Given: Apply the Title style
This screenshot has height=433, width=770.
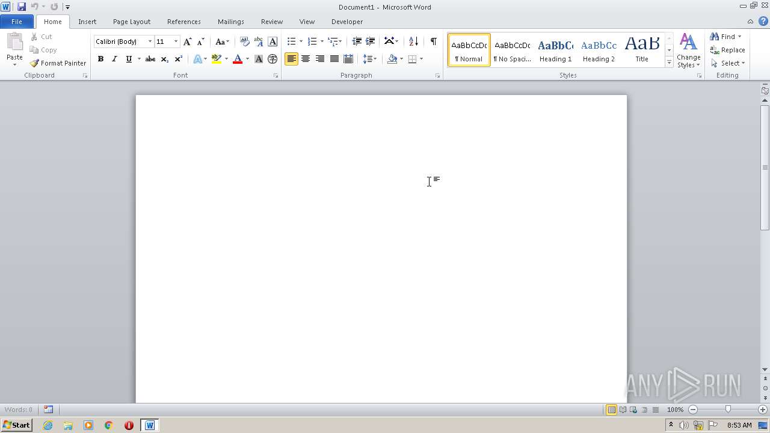Looking at the screenshot, I should [642, 49].
